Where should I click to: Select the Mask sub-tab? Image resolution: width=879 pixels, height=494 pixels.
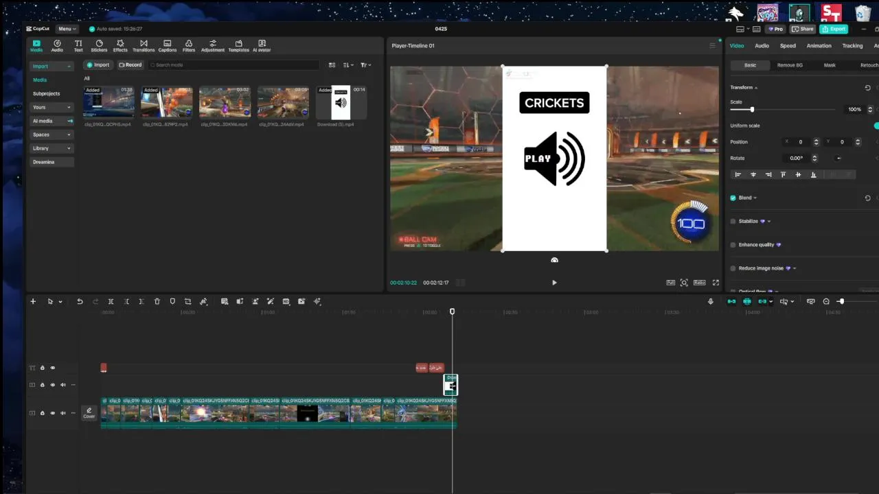point(830,65)
